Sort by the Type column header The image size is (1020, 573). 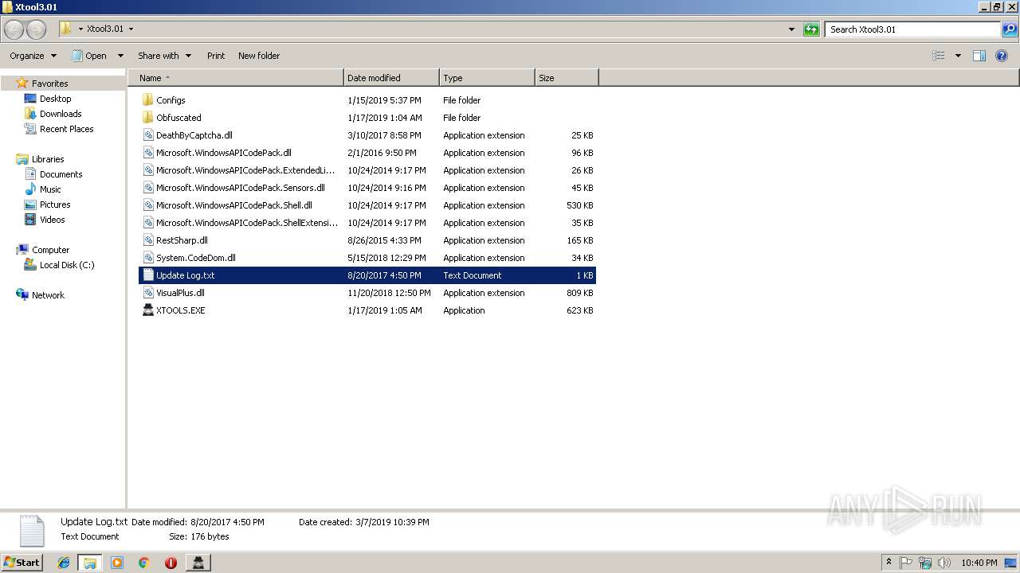pyautogui.click(x=487, y=78)
